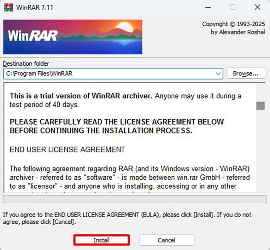This screenshot has height=250, width=270.
Task: Click the Install button
Action: click(101, 240)
